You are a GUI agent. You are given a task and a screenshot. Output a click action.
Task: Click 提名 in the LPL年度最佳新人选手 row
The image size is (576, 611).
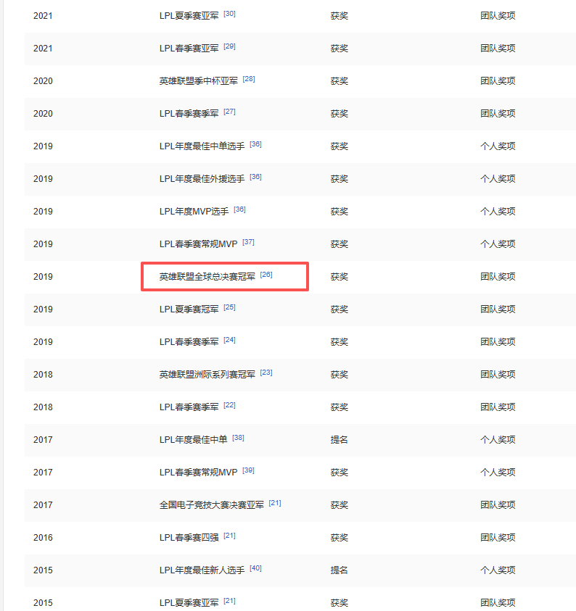tap(339, 570)
